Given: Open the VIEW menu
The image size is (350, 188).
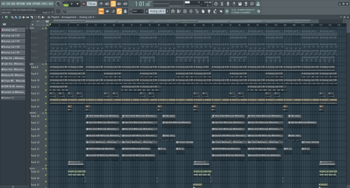Looking at the screenshot, I should pos(29,3).
